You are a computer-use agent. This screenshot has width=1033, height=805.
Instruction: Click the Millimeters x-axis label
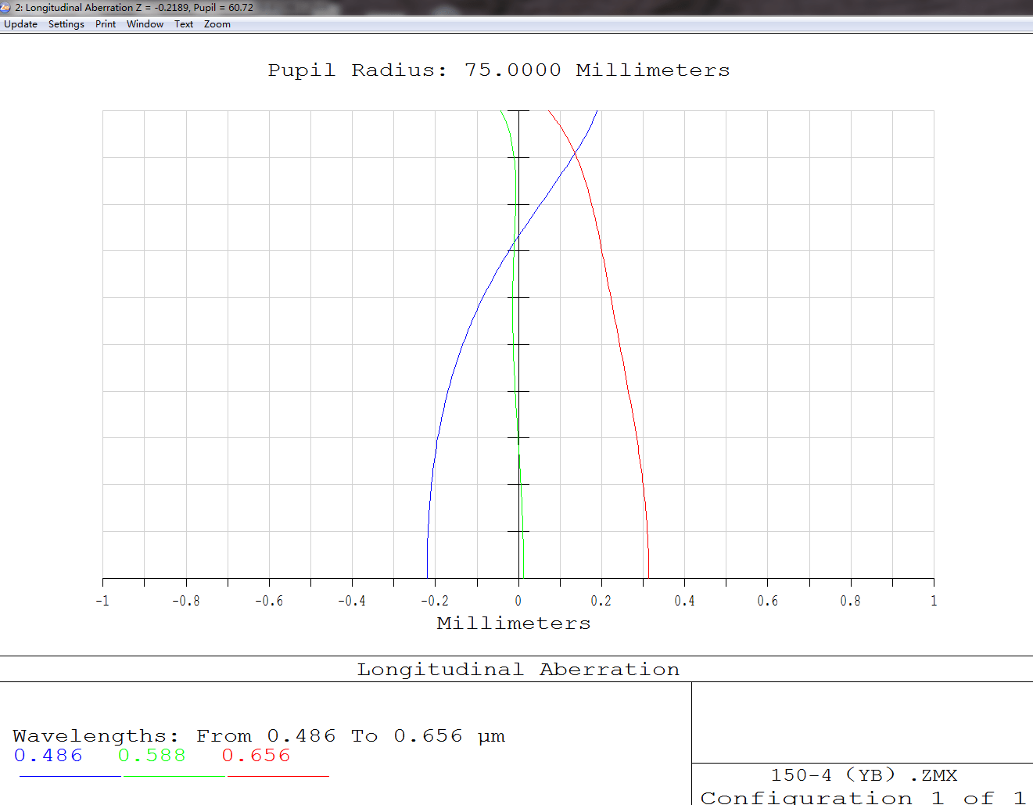[x=514, y=624]
